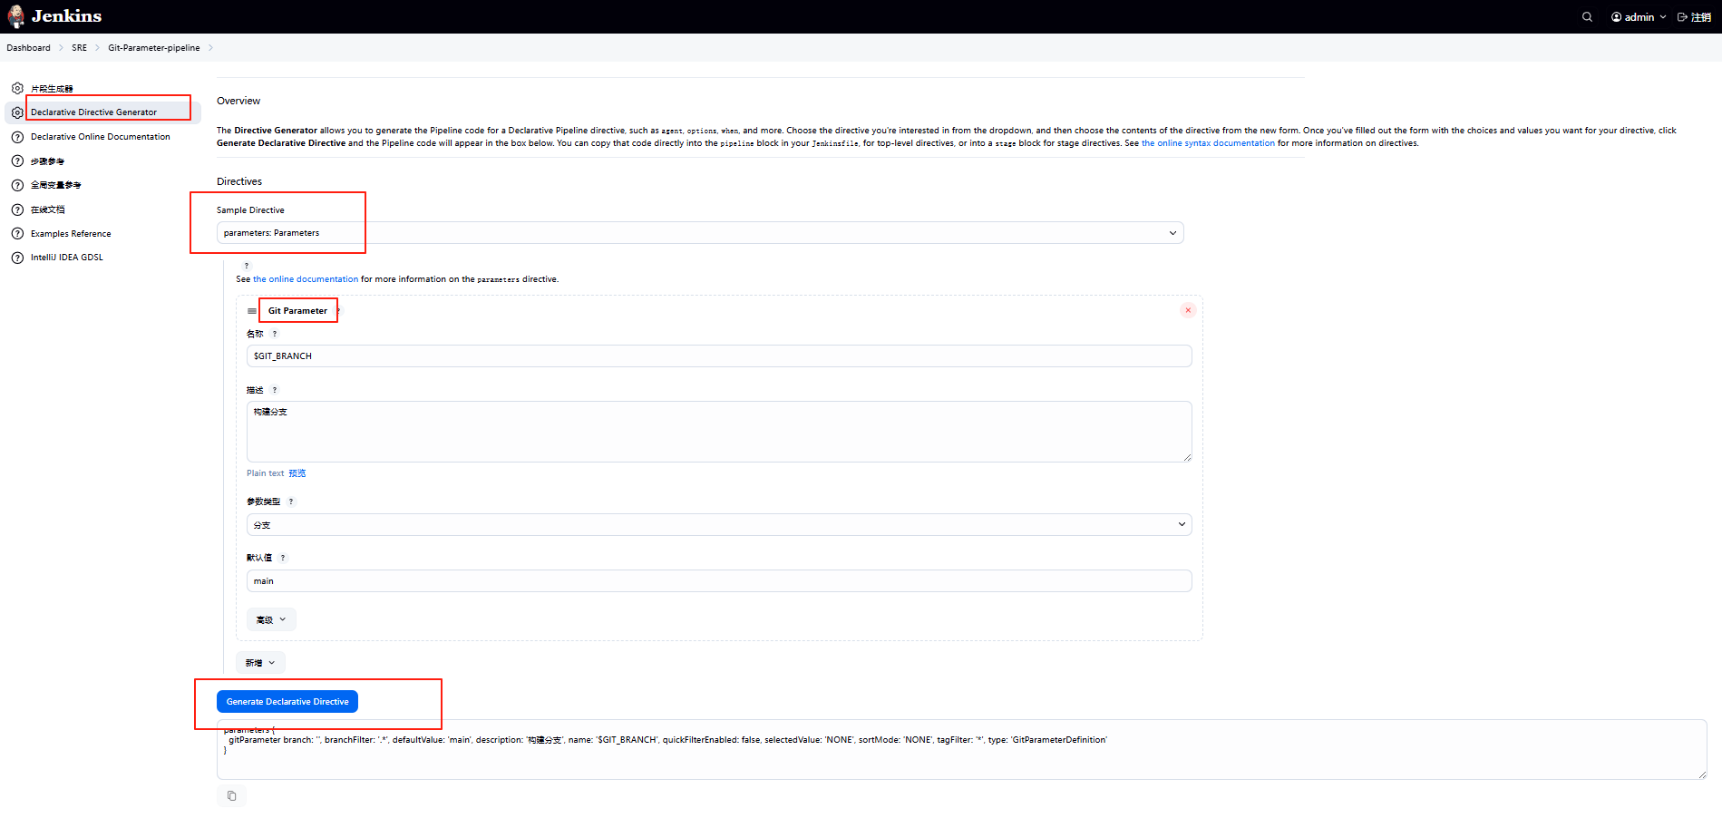Open the admin user menu
Screen dimensions: 1722x818
[x=1639, y=17]
